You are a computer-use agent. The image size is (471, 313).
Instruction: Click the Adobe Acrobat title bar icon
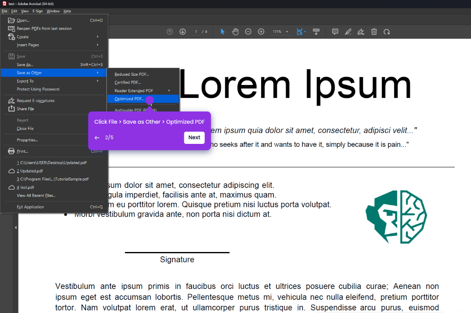(x=4, y=4)
